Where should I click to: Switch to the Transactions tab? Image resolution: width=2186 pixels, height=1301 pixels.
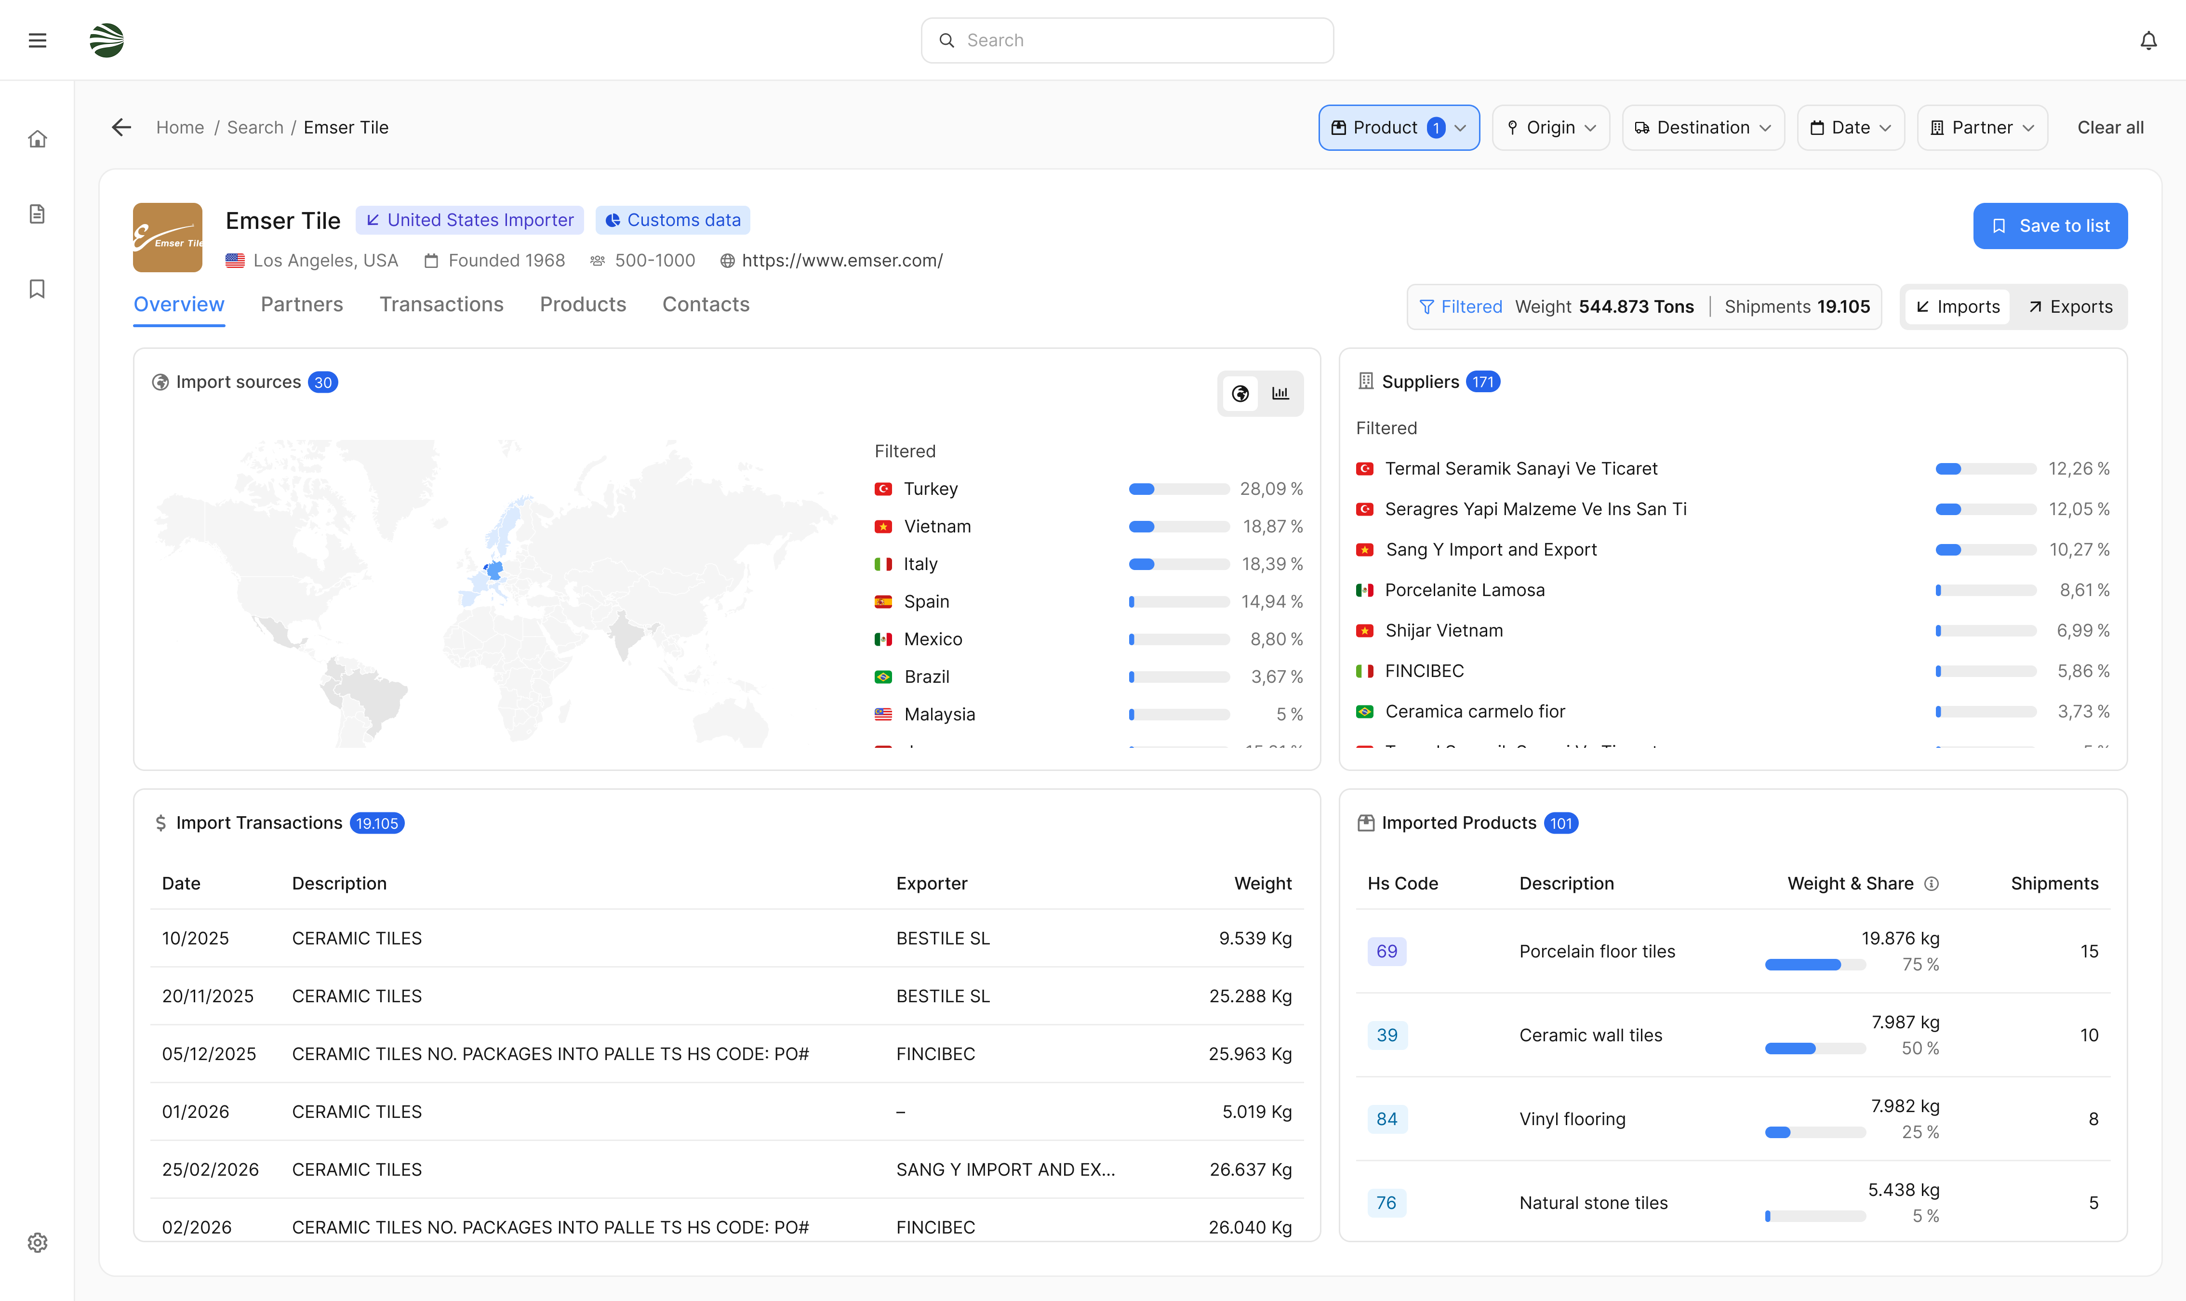[x=441, y=304]
